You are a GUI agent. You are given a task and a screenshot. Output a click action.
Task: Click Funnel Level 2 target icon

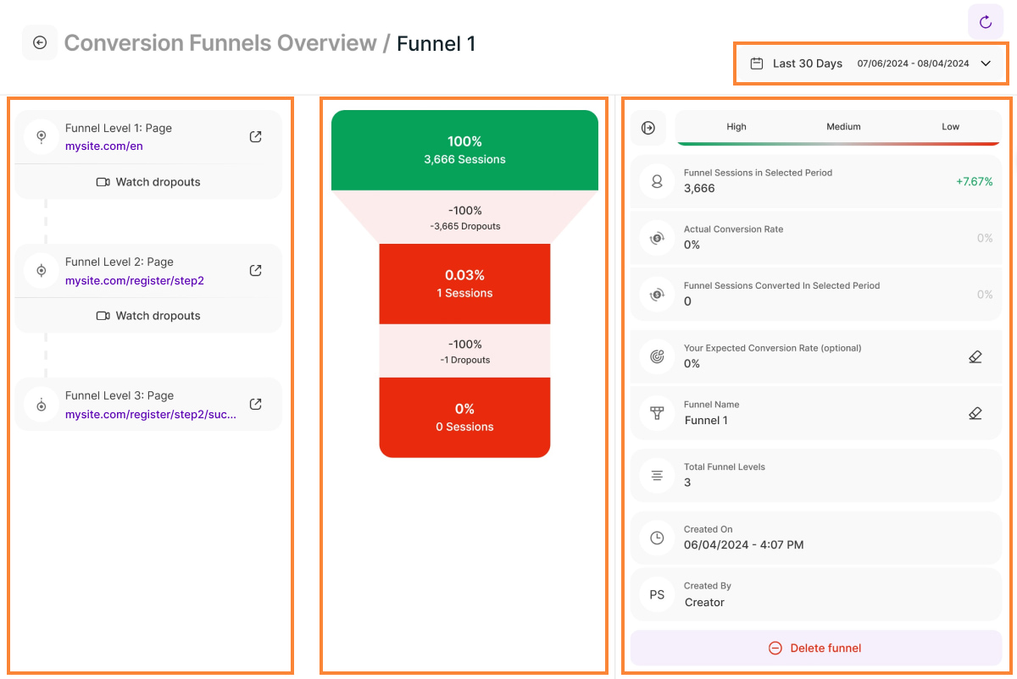pos(41,270)
